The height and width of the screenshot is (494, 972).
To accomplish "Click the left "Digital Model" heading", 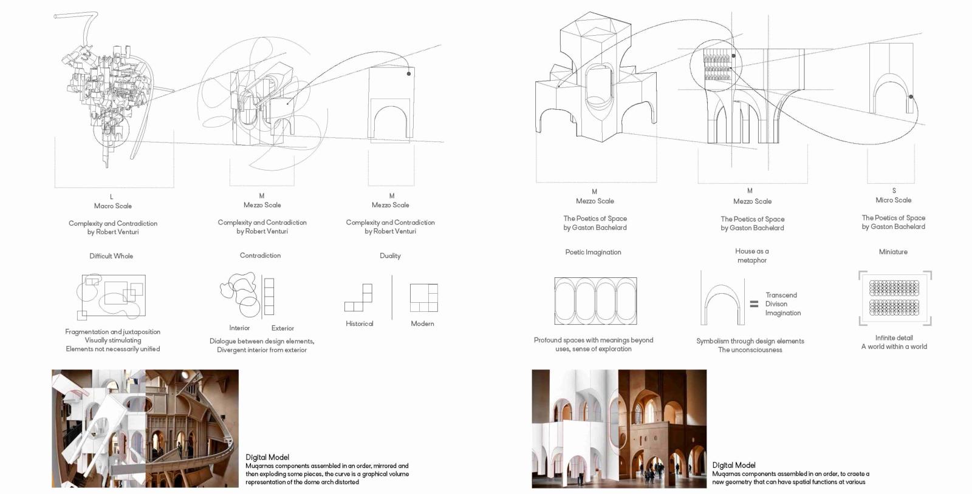I will 267,457.
